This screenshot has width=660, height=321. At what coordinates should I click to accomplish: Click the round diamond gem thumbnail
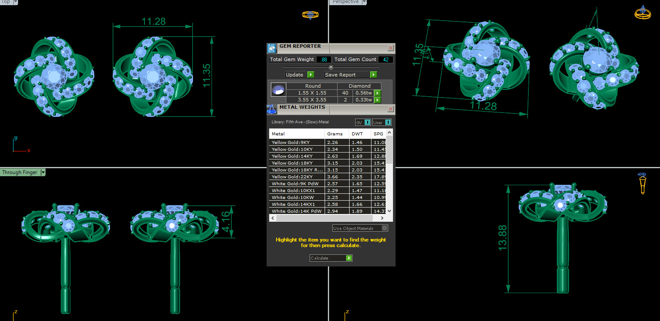point(278,91)
